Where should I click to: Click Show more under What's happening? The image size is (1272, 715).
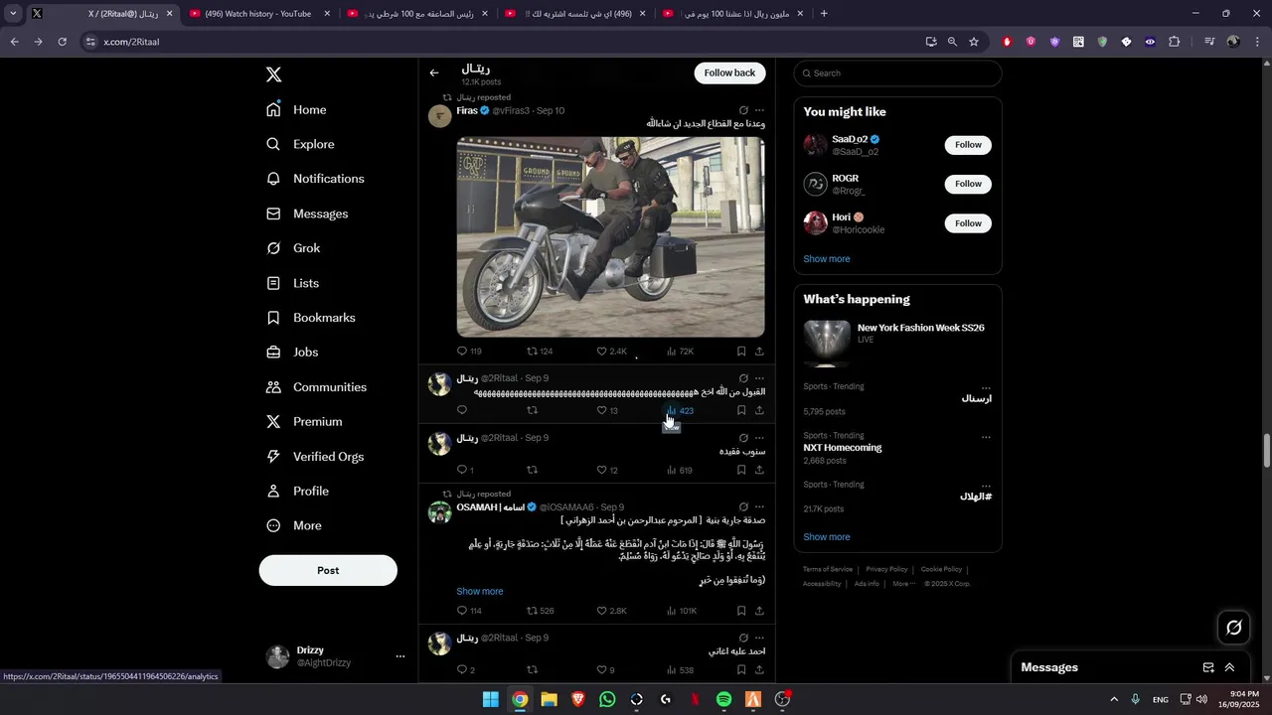pyautogui.click(x=827, y=537)
